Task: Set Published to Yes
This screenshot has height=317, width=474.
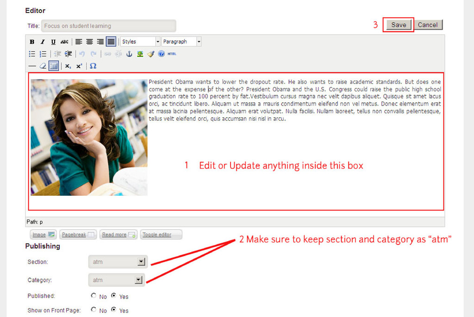Action: tap(114, 296)
